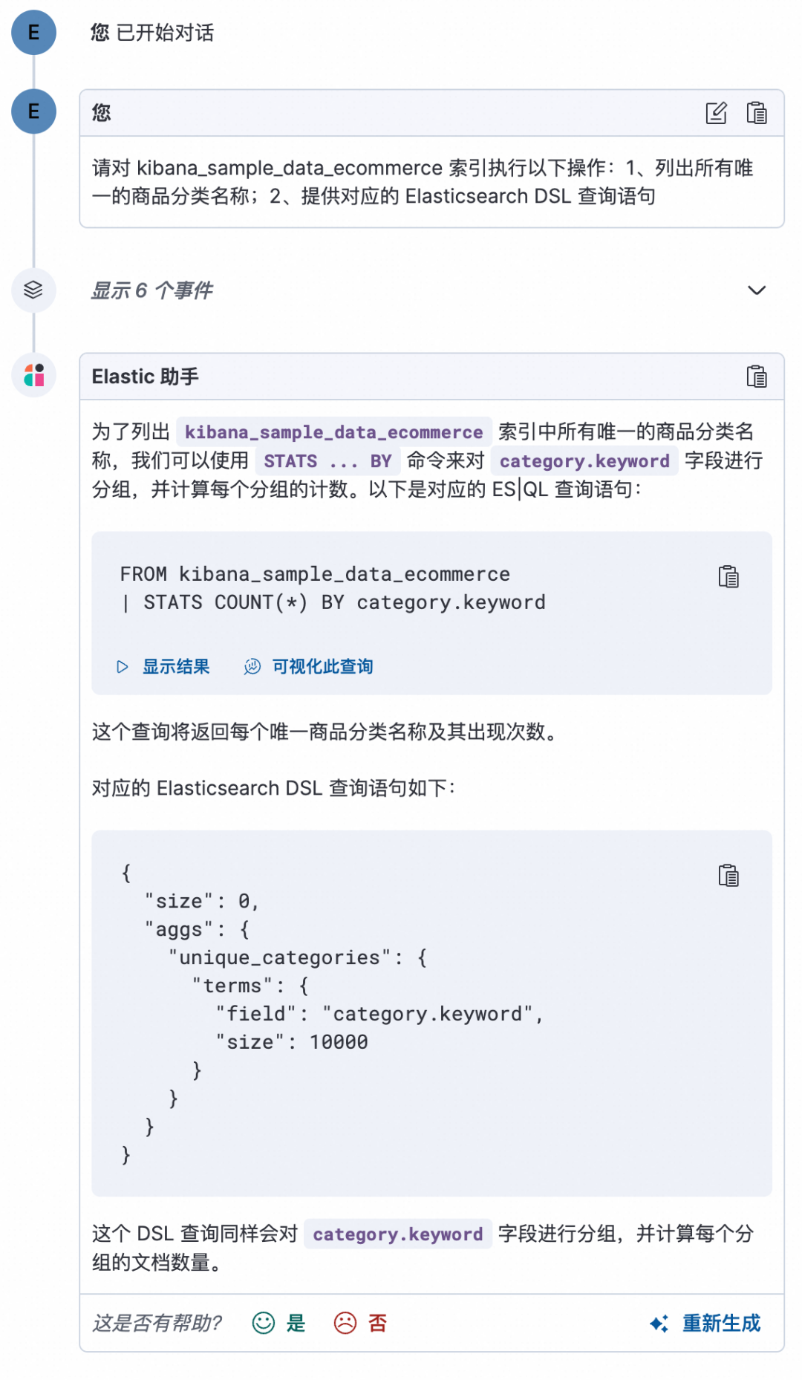802x1380 pixels.
Task: Copy the Elasticsearch DSL query code block
Action: pyautogui.click(x=729, y=876)
